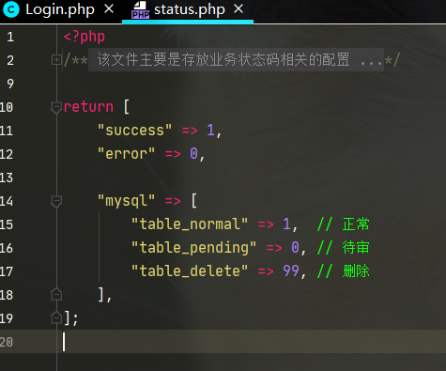Collapse the mysql array fold on line 14
Image resolution: width=446 pixels, height=371 pixels.
(x=56, y=201)
